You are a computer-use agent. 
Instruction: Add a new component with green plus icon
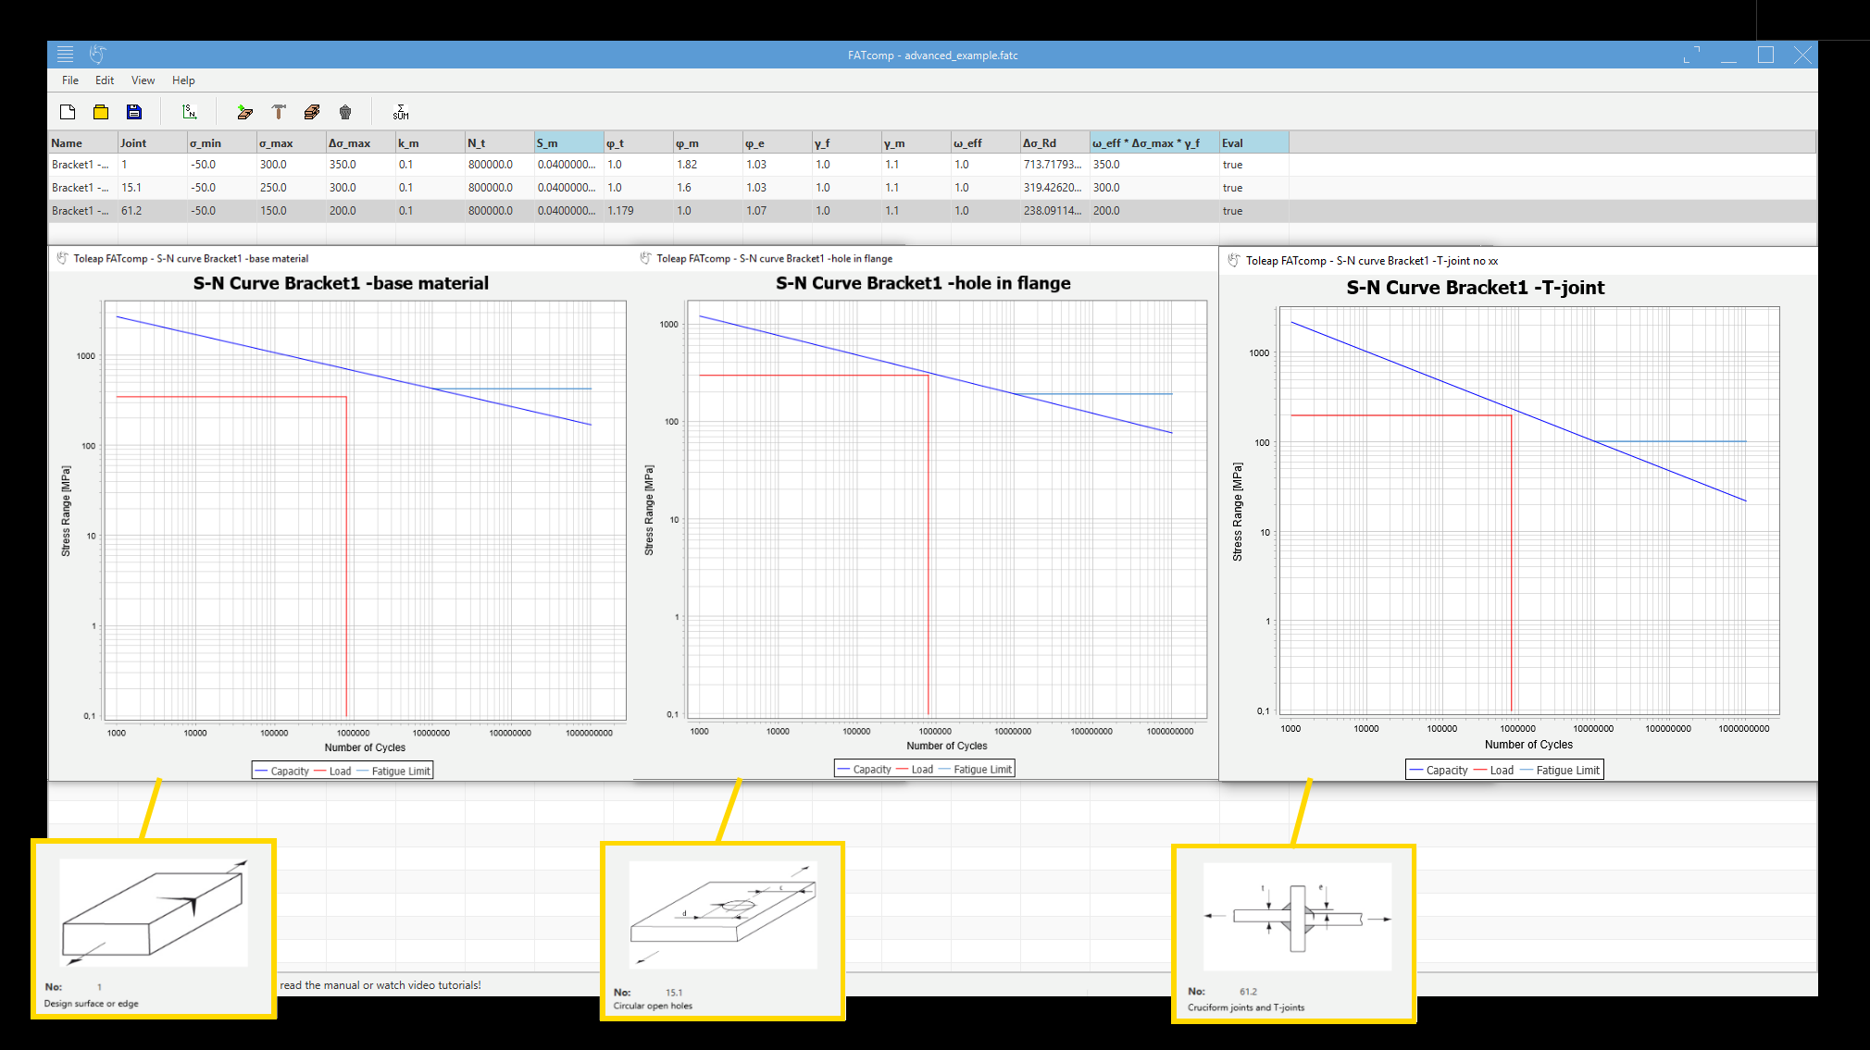pyautogui.click(x=244, y=112)
